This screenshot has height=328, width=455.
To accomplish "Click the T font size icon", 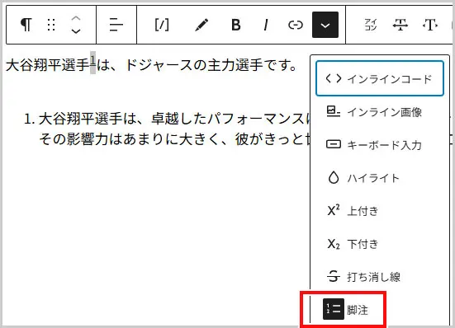I will tap(430, 25).
